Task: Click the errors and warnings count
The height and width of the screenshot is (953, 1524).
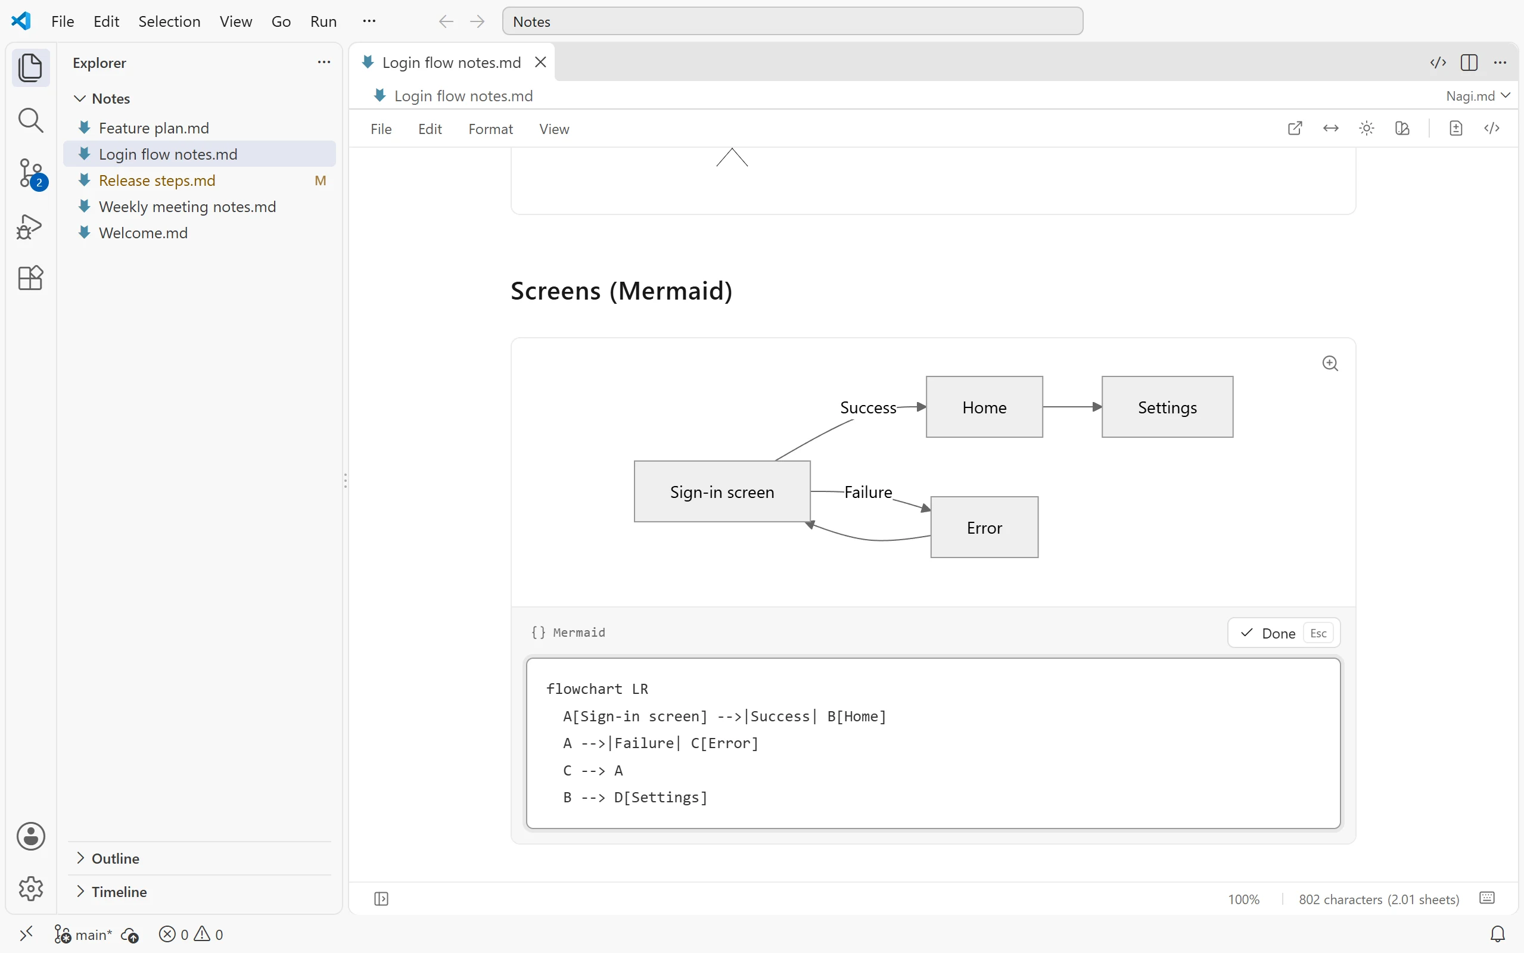Action: click(191, 935)
